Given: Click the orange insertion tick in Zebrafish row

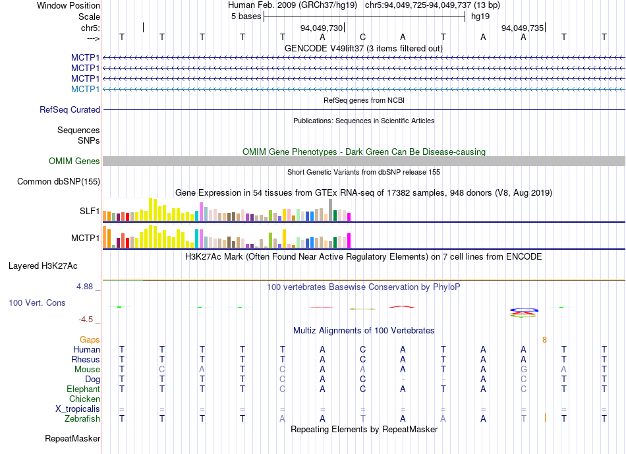Looking at the screenshot, I should 545,418.
